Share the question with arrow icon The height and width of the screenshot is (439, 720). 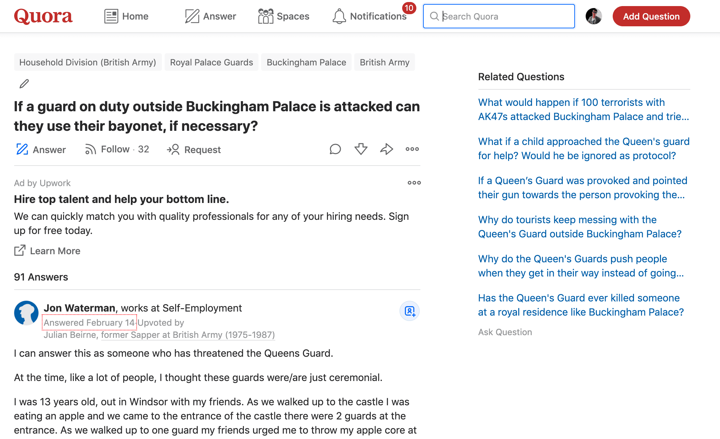coord(387,149)
